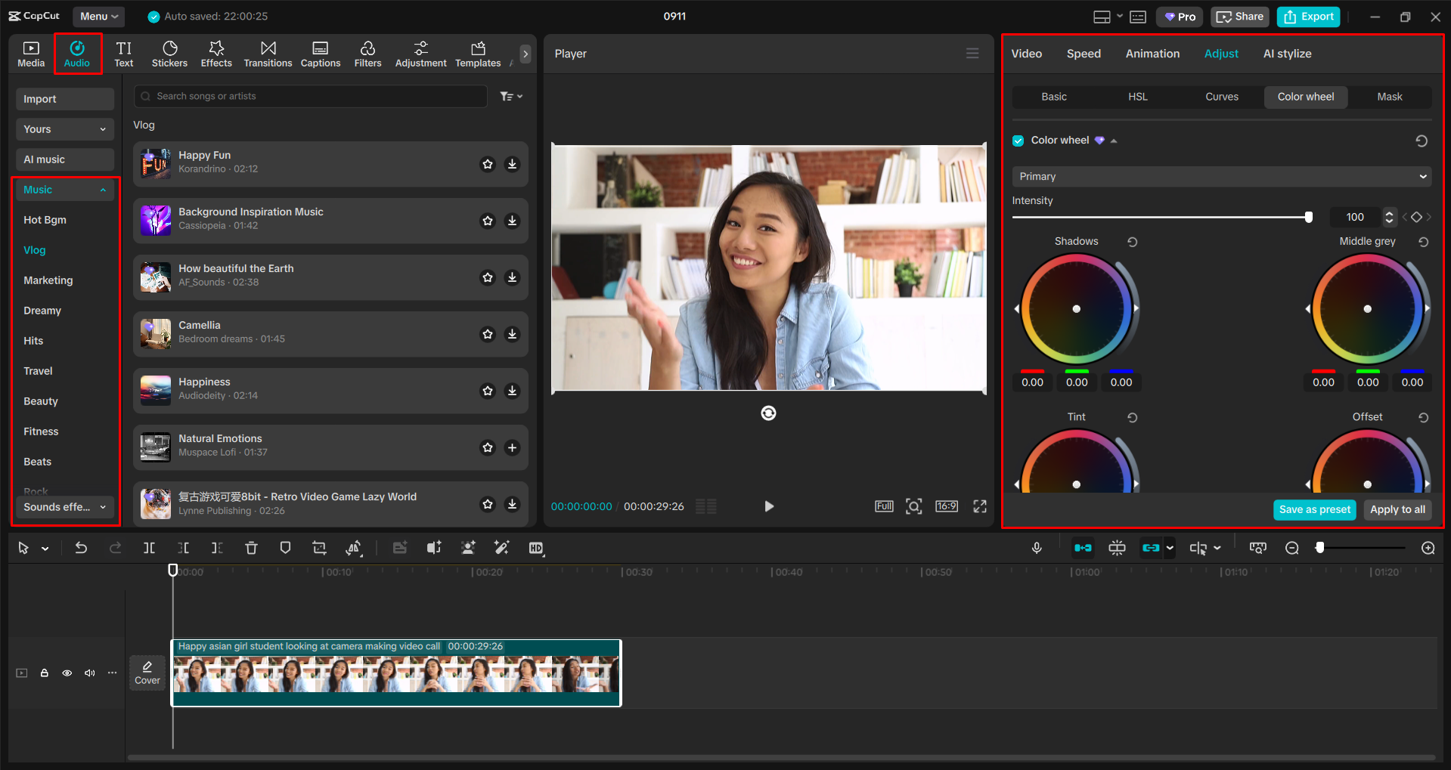
Task: Open the Speed tab
Action: pyautogui.click(x=1083, y=53)
